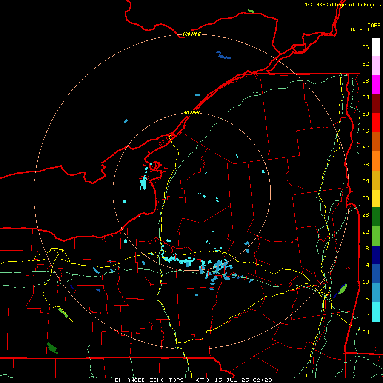Viewport: 383px width, 383px height.
Task: Click the "TOPS" legend heading
Action: click(374, 26)
